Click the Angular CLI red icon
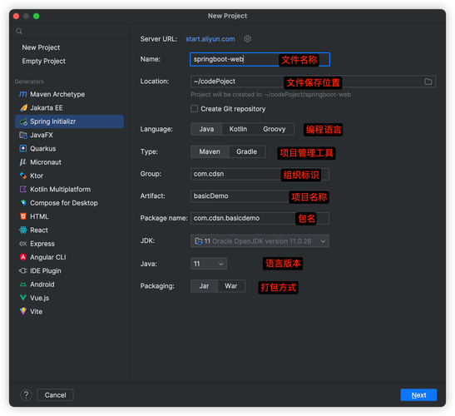The width and height of the screenshot is (455, 416). [23, 257]
